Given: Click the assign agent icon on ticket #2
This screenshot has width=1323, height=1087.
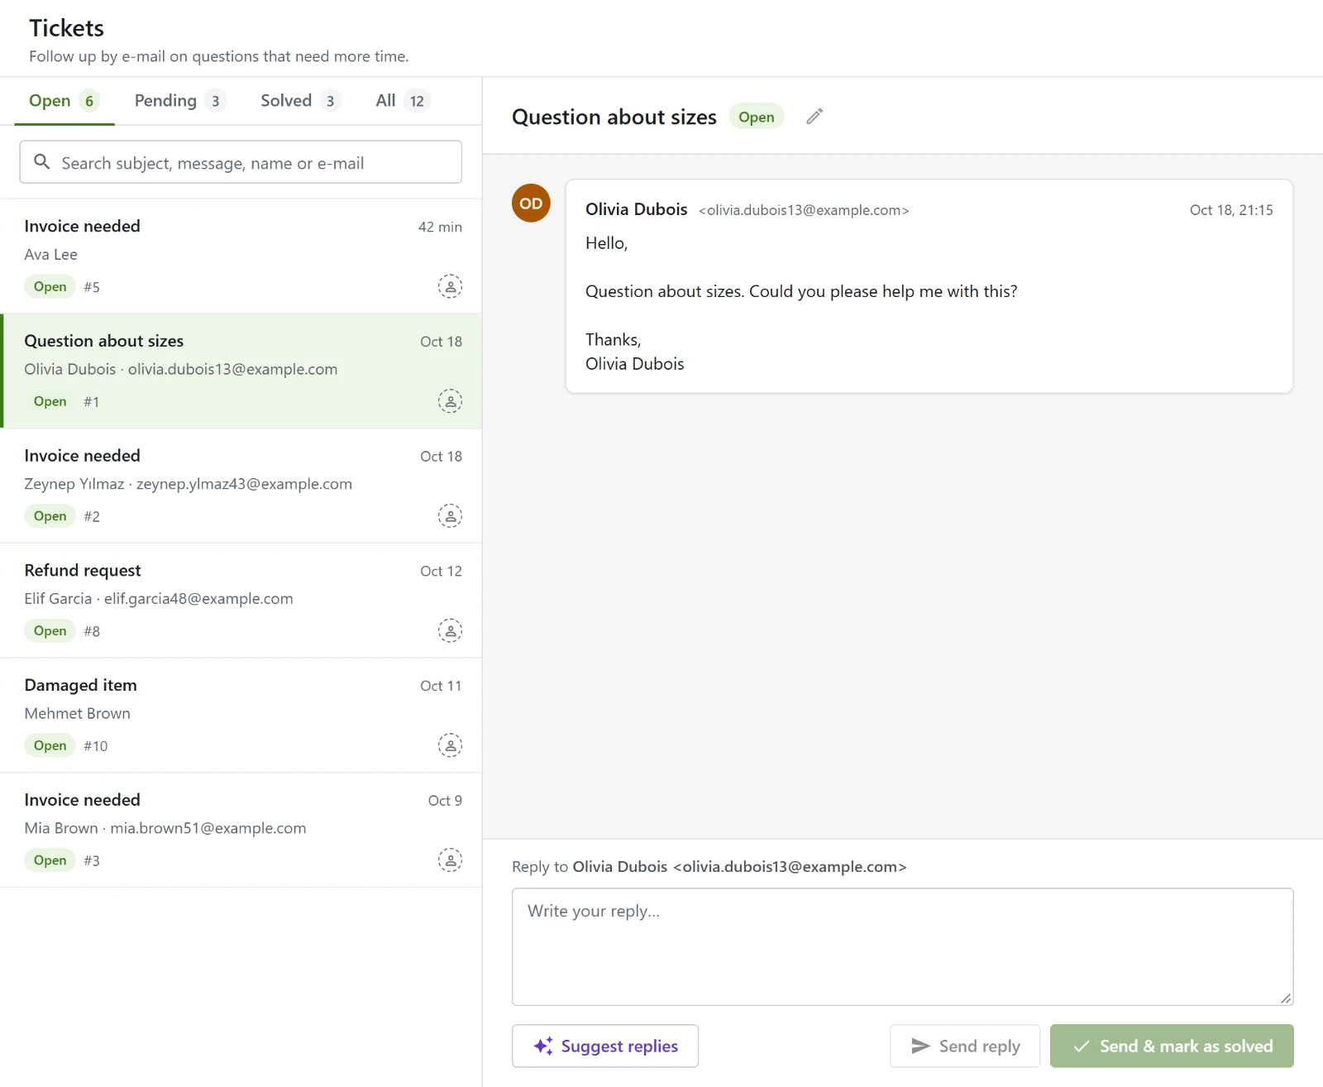Looking at the screenshot, I should (x=450, y=516).
